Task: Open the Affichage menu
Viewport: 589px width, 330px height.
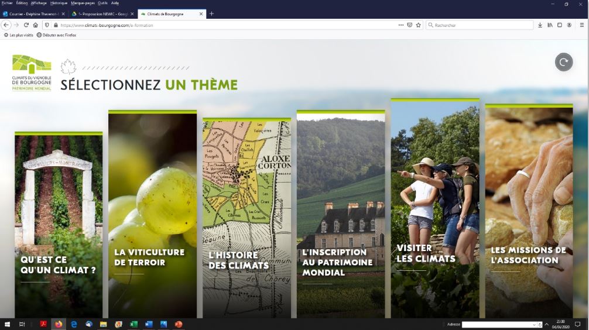Action: tap(39, 3)
